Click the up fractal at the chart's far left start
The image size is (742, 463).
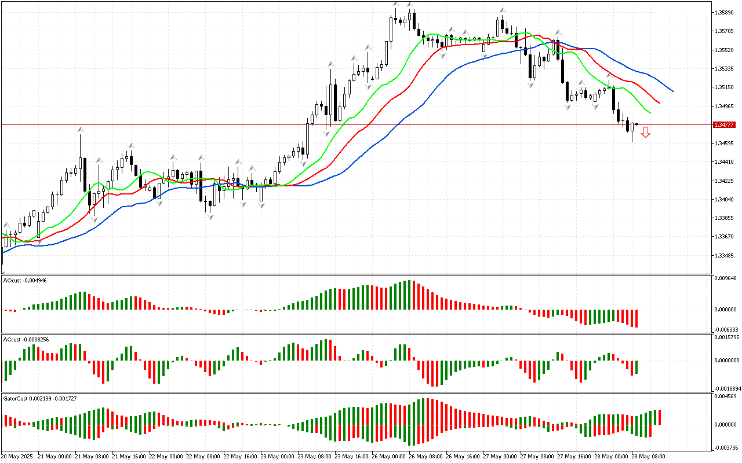[x=6, y=225]
